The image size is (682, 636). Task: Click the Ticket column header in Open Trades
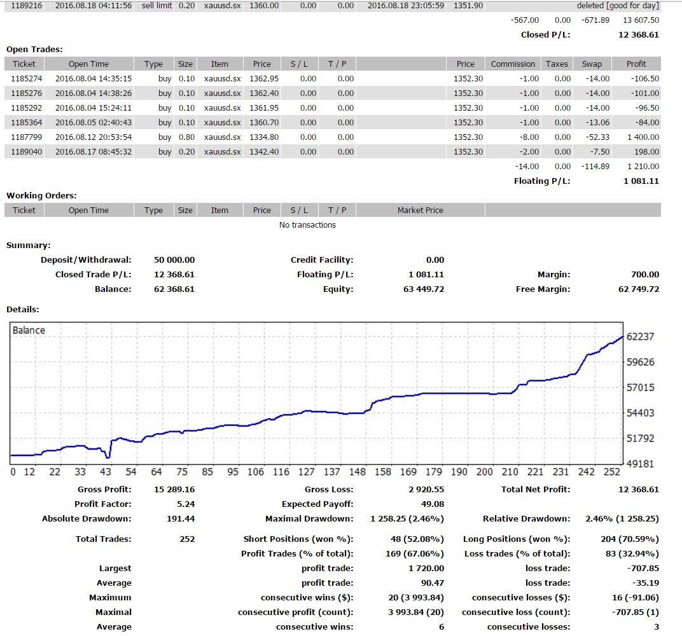[x=24, y=64]
